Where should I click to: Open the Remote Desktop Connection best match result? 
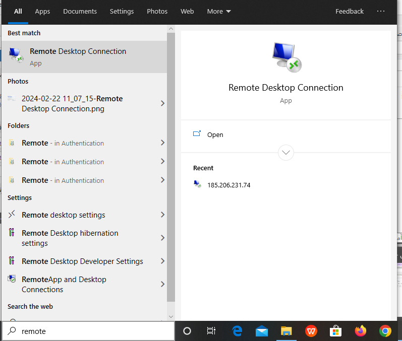(x=84, y=57)
